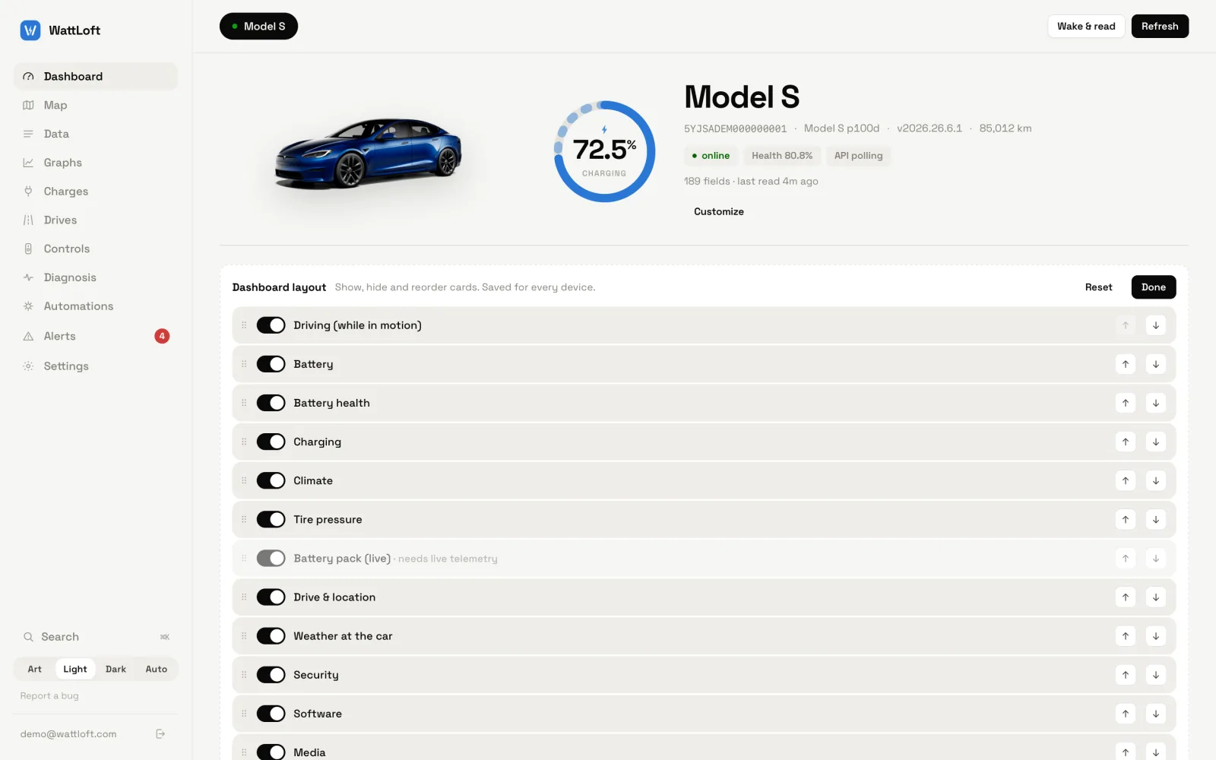The width and height of the screenshot is (1216, 760).
Task: Click Done in dashboard layout
Action: pos(1154,287)
